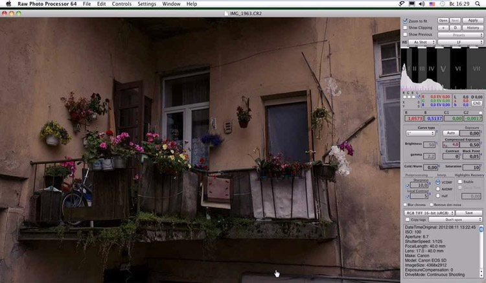This screenshot has width=486, height=283.
Task: Click the pen-shaped menu bar status icon
Action: (x=401, y=4)
